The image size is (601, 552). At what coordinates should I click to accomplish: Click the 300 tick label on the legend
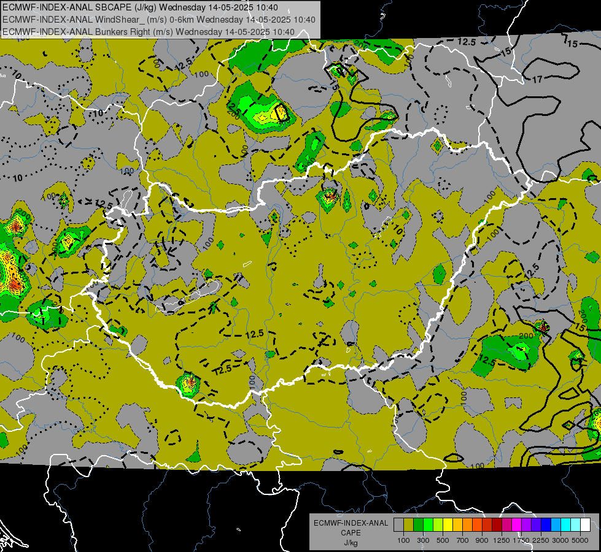tap(423, 540)
